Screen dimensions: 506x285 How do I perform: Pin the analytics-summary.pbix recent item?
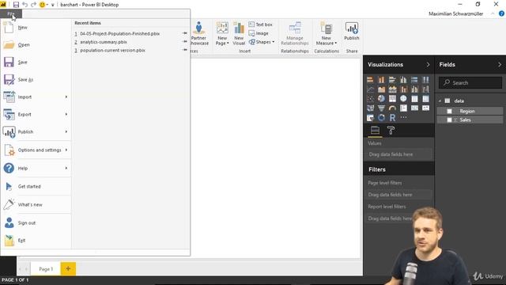[x=184, y=42]
